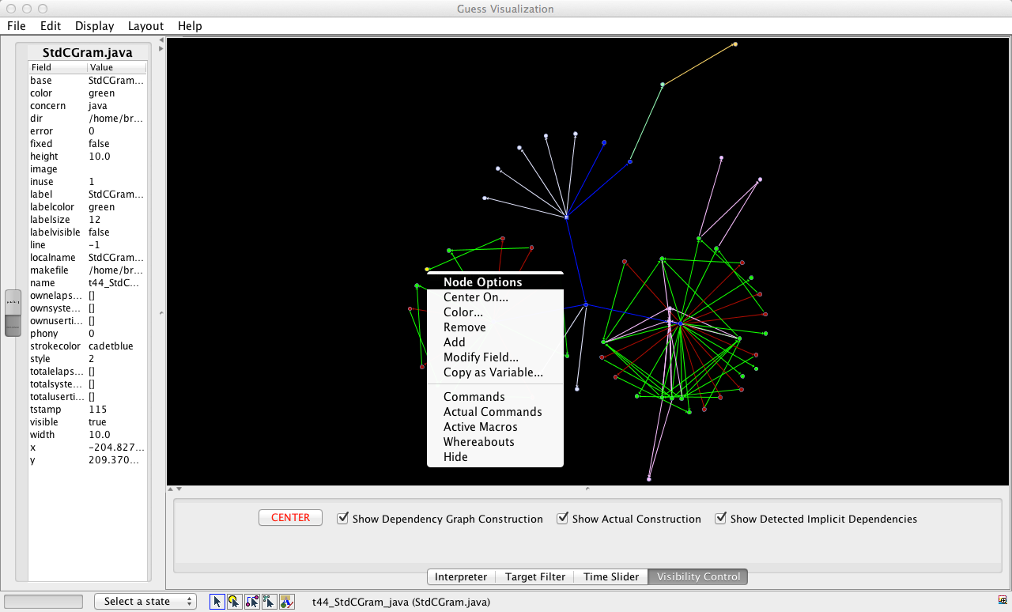Click the vertical slider on left edge
The image size is (1012, 612).
click(x=13, y=313)
